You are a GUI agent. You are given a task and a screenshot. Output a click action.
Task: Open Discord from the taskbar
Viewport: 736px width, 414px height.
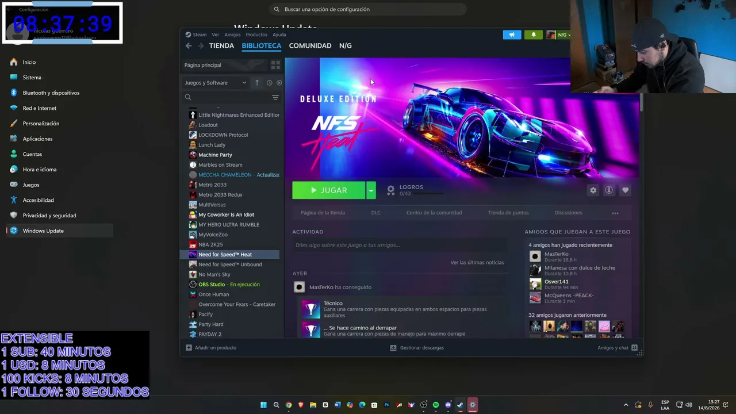tap(448, 405)
